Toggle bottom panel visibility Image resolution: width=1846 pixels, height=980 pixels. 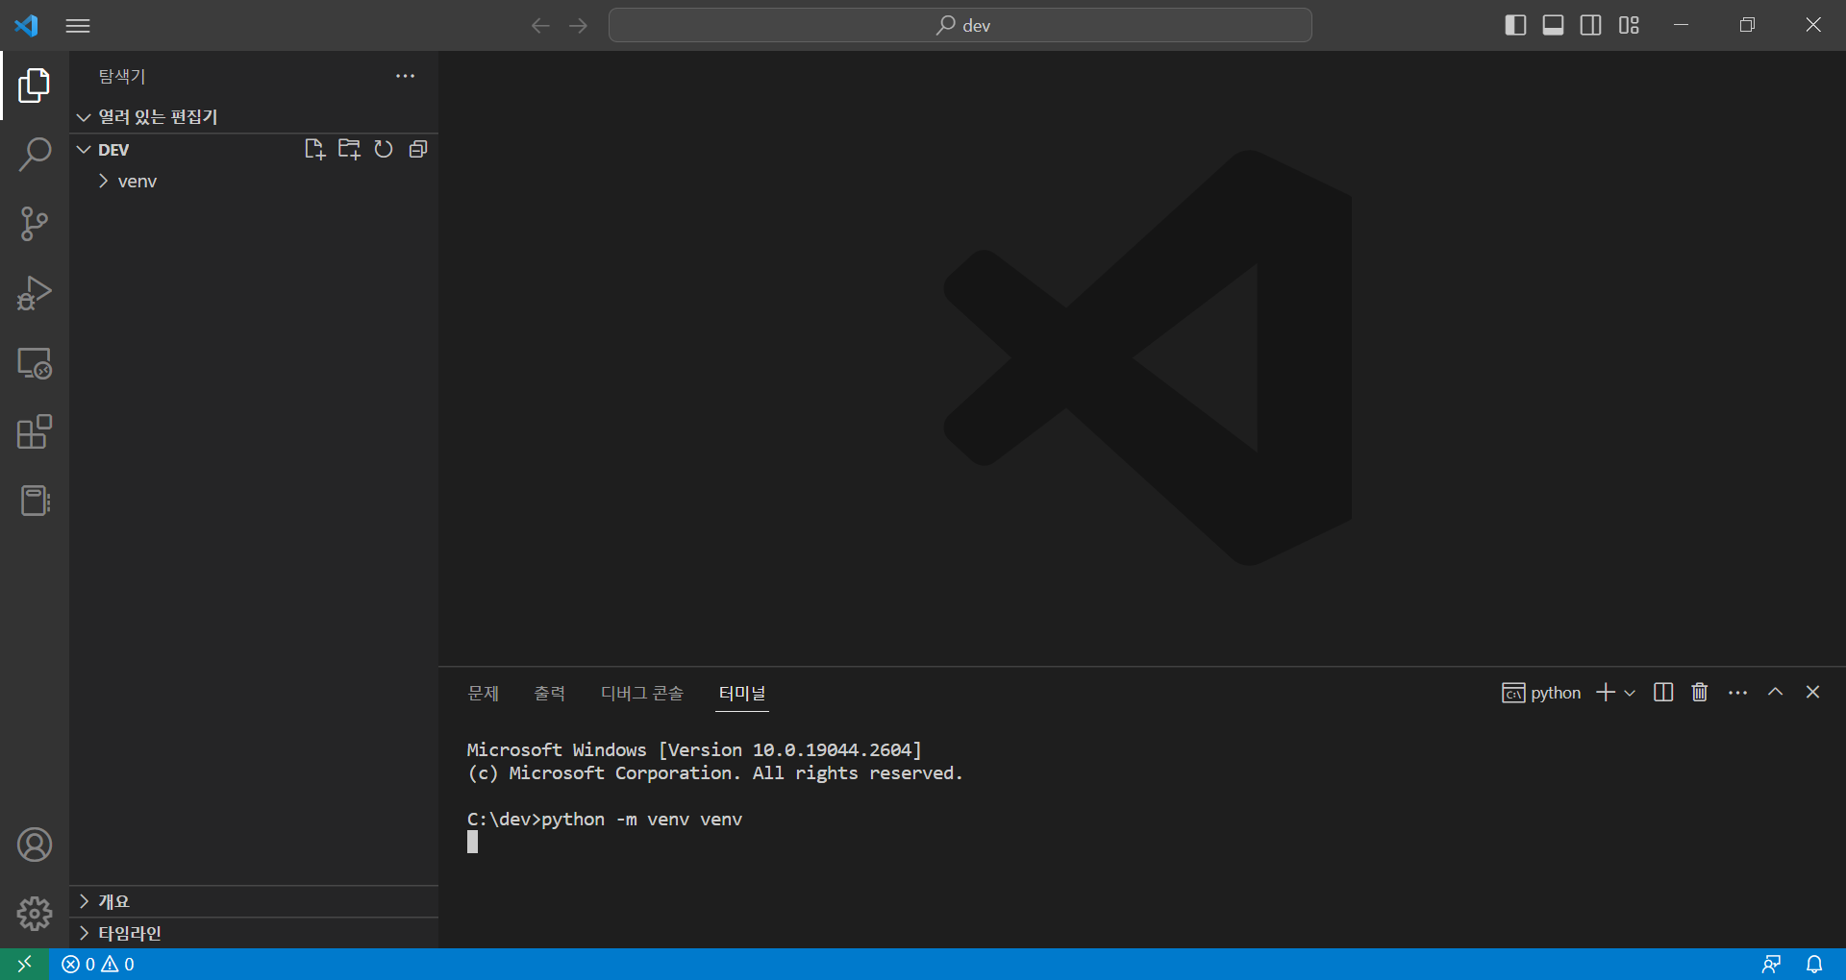(1553, 25)
